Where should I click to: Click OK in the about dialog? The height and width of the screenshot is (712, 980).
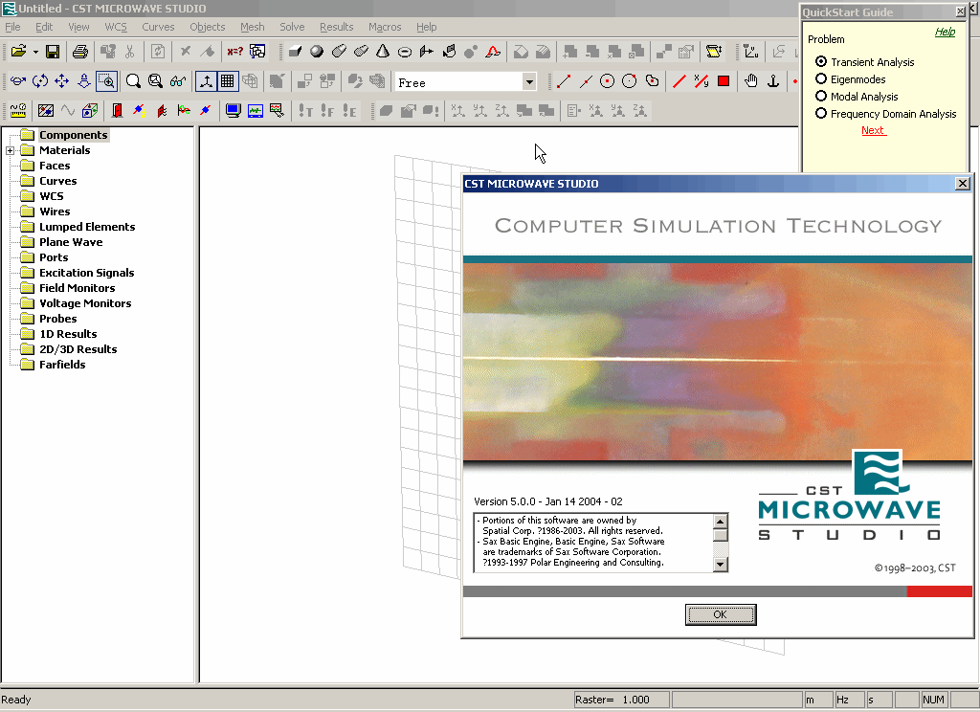[721, 614]
